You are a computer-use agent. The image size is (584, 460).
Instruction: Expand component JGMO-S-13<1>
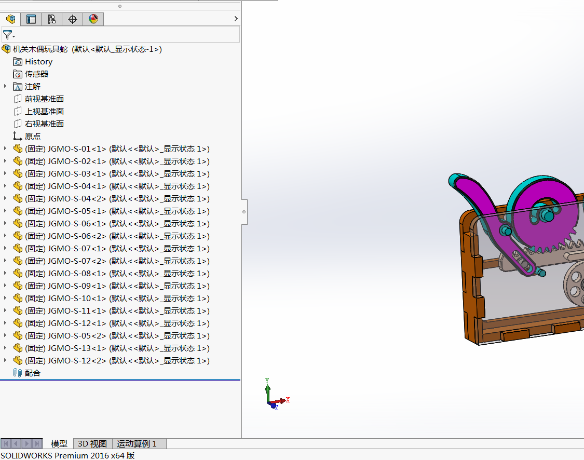tap(5, 348)
